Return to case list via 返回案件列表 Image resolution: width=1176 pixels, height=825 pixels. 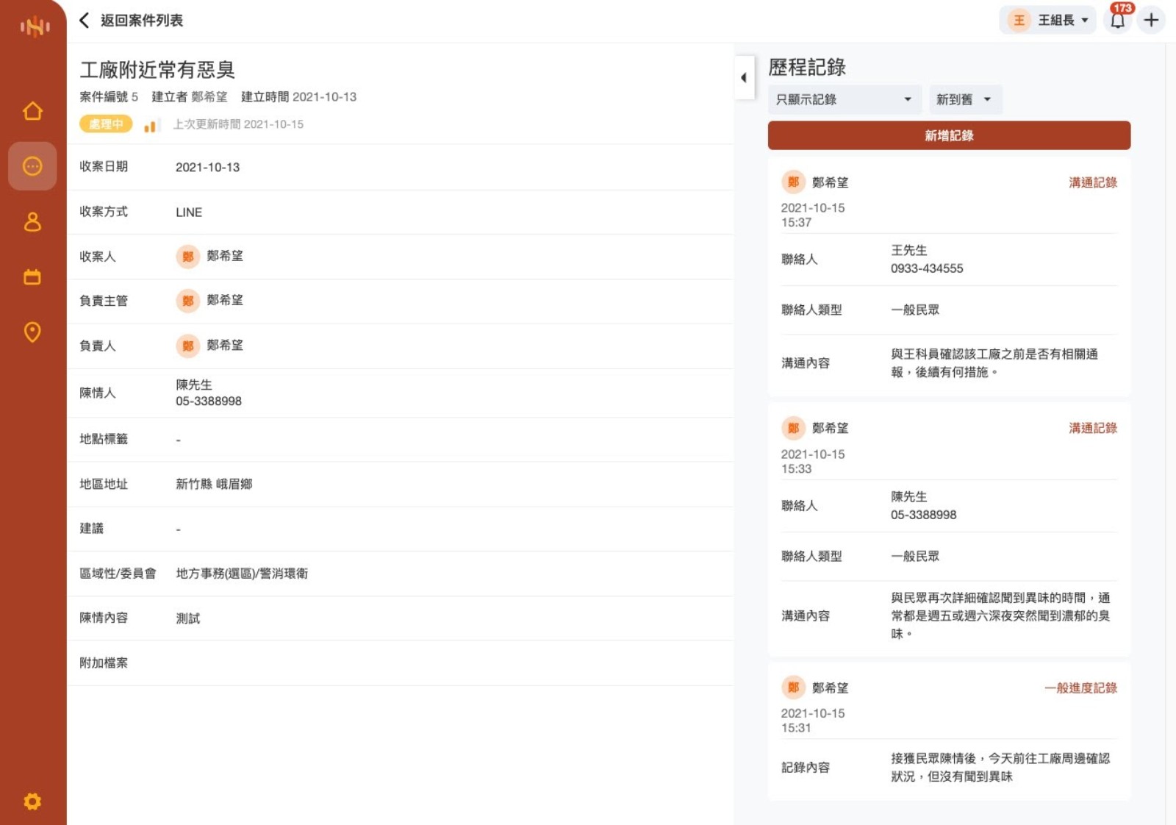point(142,21)
